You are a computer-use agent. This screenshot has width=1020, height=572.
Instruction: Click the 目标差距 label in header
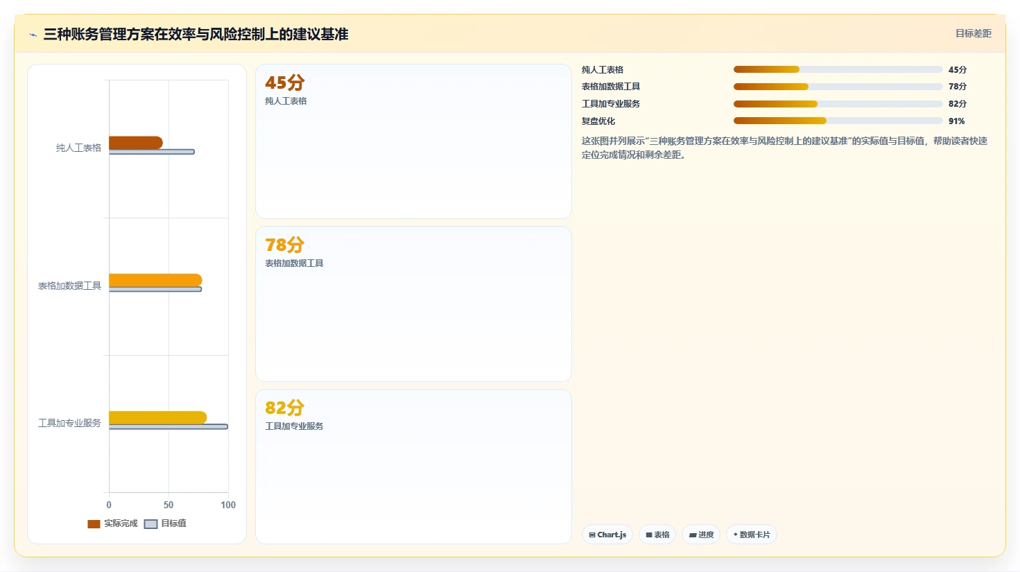[973, 33]
